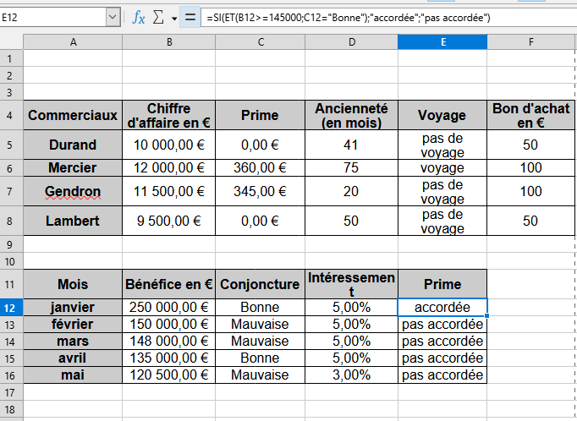The width and height of the screenshot is (577, 421).
Task: Open the Function Wizard fx icon
Action: click(139, 17)
